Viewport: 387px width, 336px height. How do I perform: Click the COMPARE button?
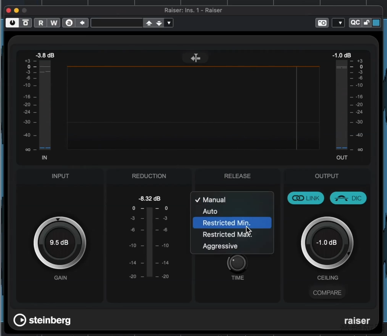[327, 293]
